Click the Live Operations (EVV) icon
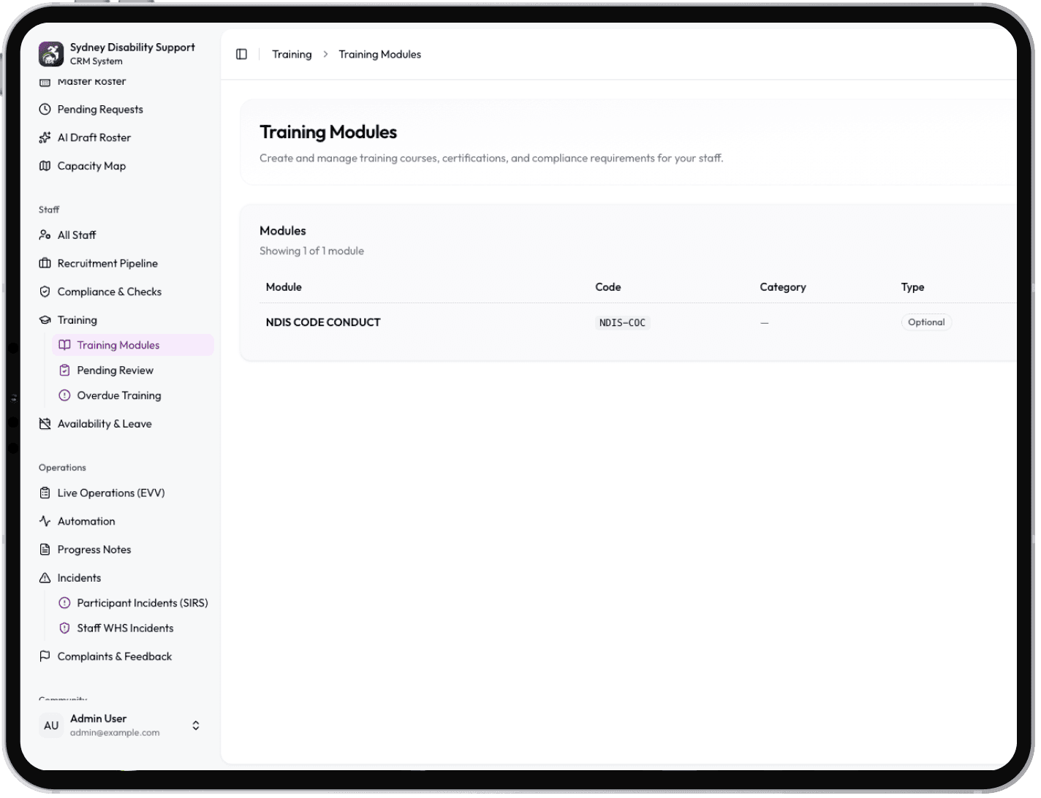 [x=45, y=493]
